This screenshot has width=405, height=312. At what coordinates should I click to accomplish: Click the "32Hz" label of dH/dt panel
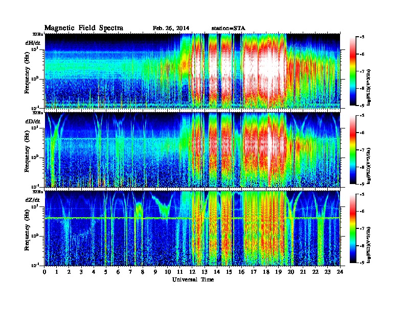pos(38,34)
